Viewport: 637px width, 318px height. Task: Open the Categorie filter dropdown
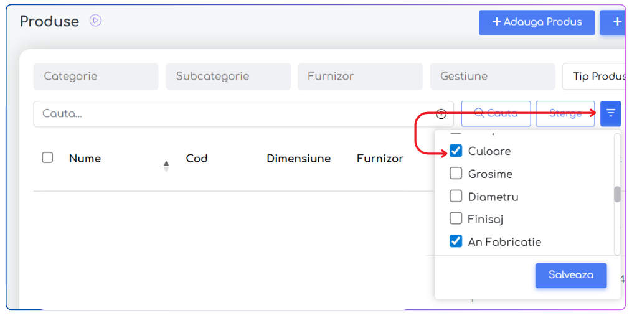tap(96, 77)
